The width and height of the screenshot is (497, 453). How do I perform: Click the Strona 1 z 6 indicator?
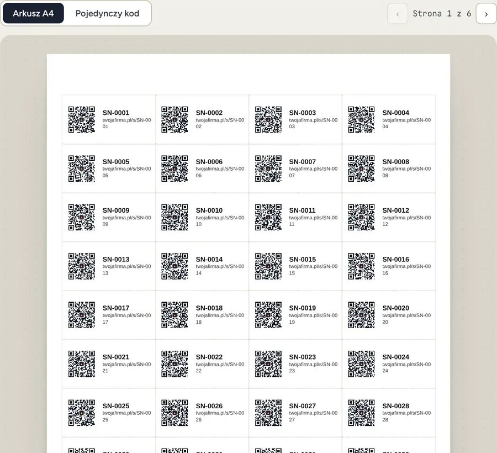point(442,14)
